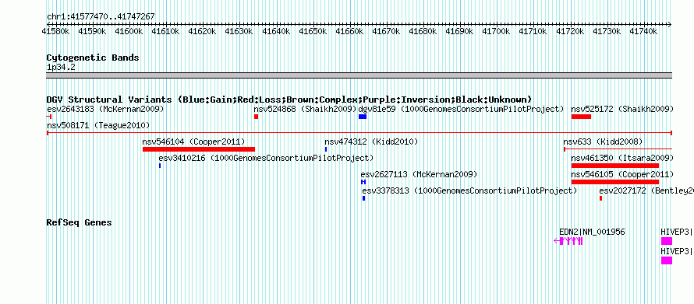Open the esv3410216 variant label

click(266, 158)
